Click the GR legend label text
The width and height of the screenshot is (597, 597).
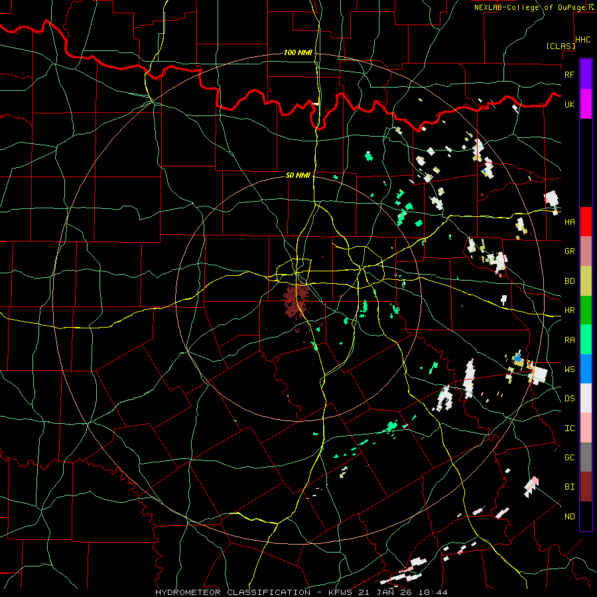[x=569, y=251]
